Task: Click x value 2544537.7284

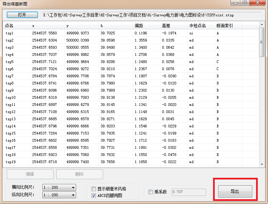Action: point(44,134)
